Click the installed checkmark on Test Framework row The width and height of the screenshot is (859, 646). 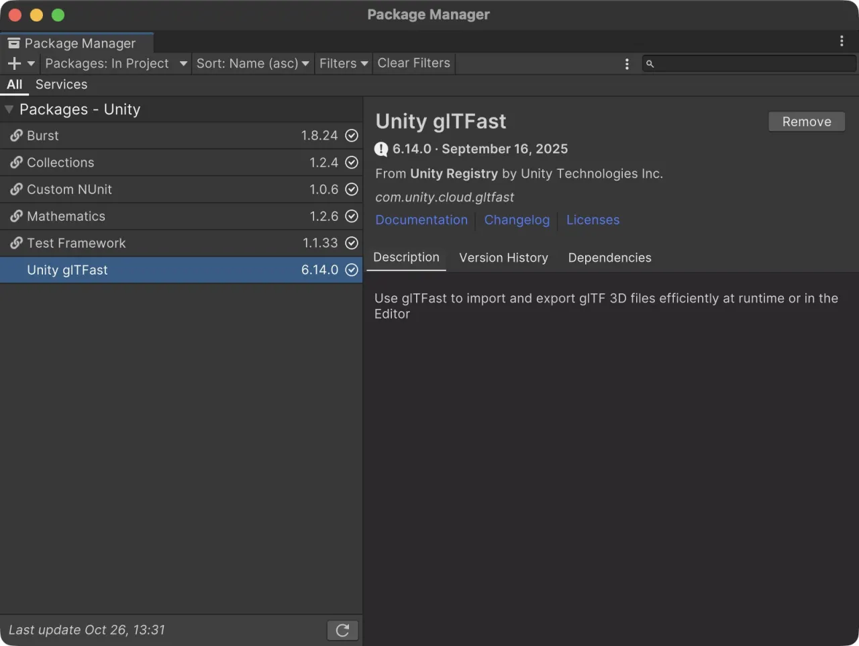click(352, 243)
